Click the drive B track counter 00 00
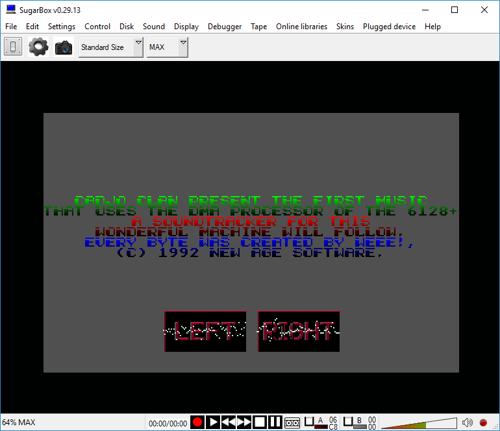The width and height of the screenshot is (500, 431). pos(372,423)
